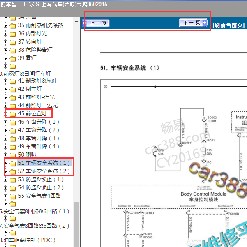The height and width of the screenshot is (247, 247).
Task: Select 54.防盗&锁止（2）entry
Action: pos(41,187)
